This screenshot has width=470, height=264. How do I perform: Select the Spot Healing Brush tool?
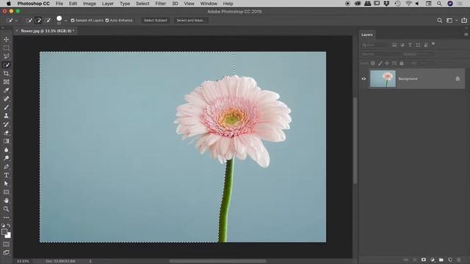coord(7,98)
